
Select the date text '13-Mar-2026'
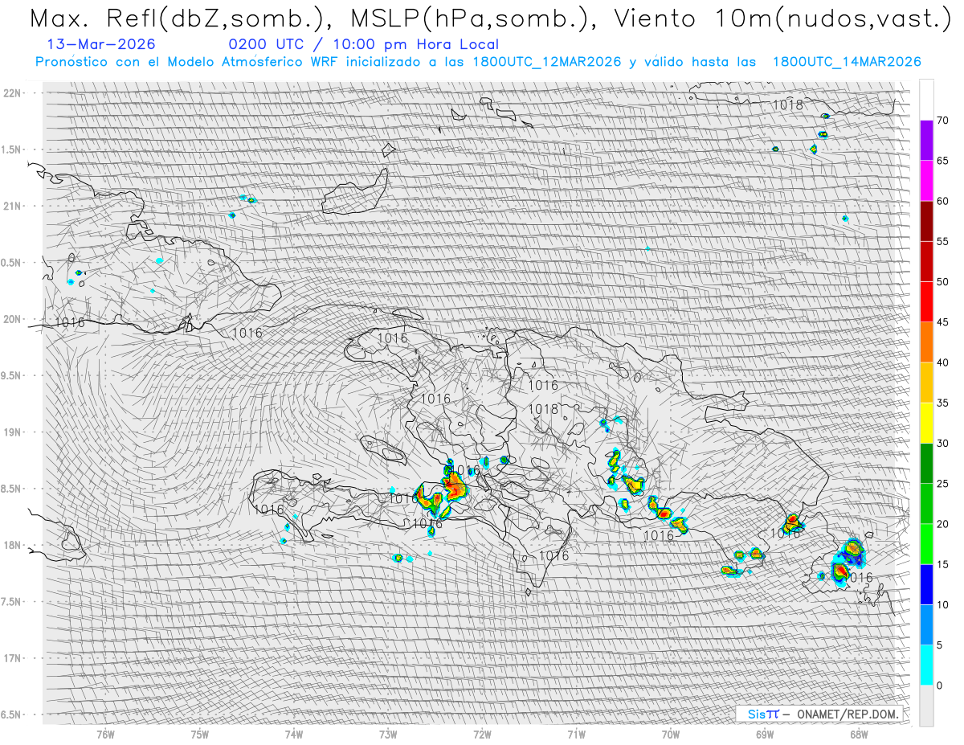(x=102, y=45)
